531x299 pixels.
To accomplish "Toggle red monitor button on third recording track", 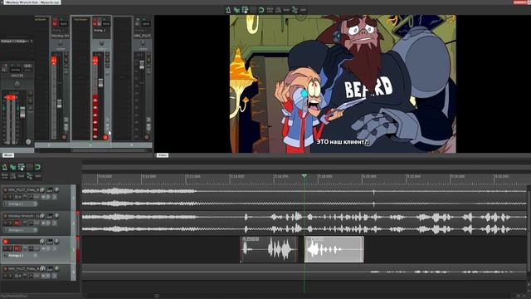I will (x=17, y=249).
